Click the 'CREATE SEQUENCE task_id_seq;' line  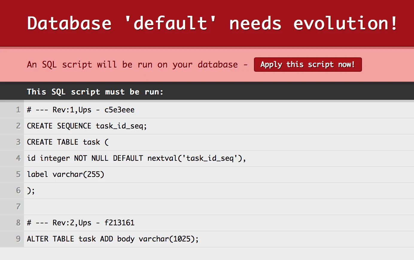click(87, 126)
